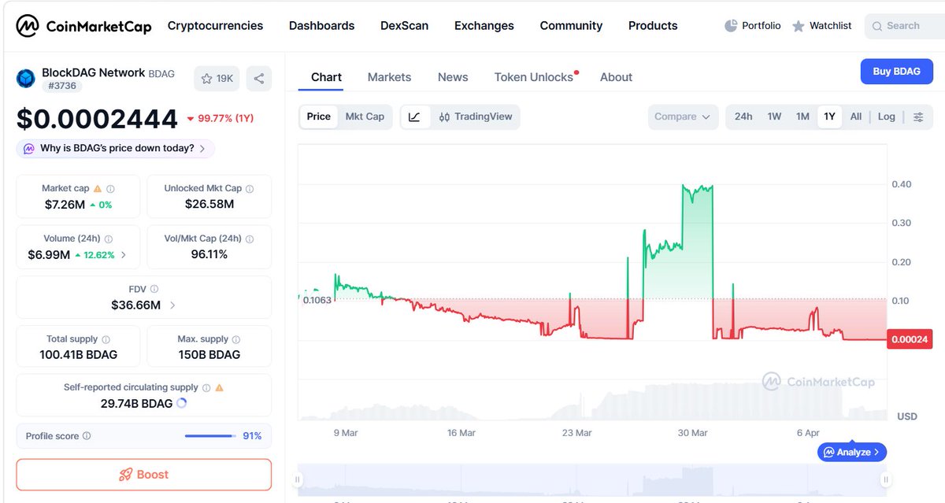Click the CoinMarketCap logo
The width and height of the screenshot is (945, 503).
(84, 26)
